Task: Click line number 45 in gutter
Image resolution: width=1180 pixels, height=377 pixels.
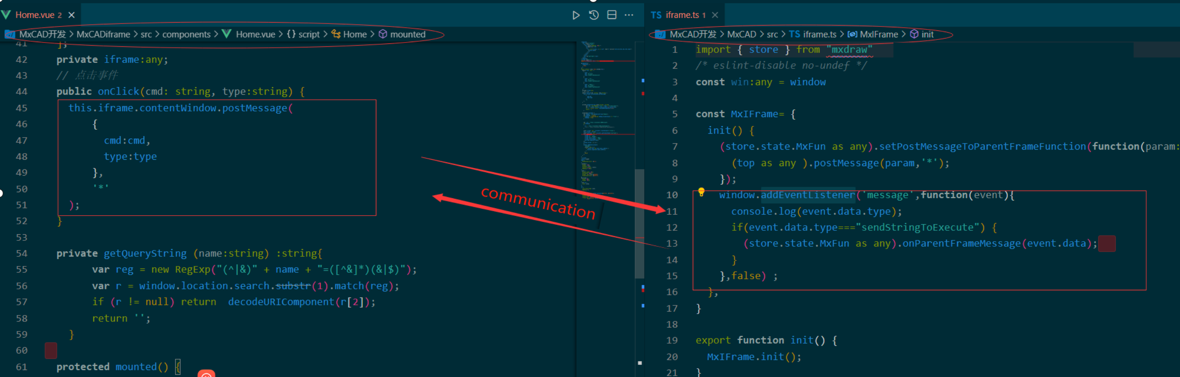Action: pyautogui.click(x=22, y=108)
